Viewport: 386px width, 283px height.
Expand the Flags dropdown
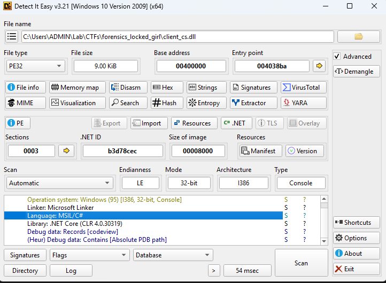point(90,255)
